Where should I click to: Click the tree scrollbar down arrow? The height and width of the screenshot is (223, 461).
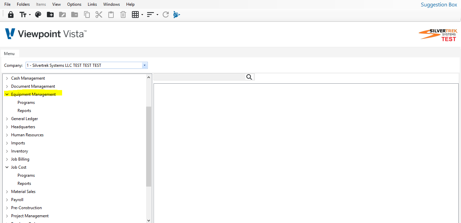(x=149, y=220)
